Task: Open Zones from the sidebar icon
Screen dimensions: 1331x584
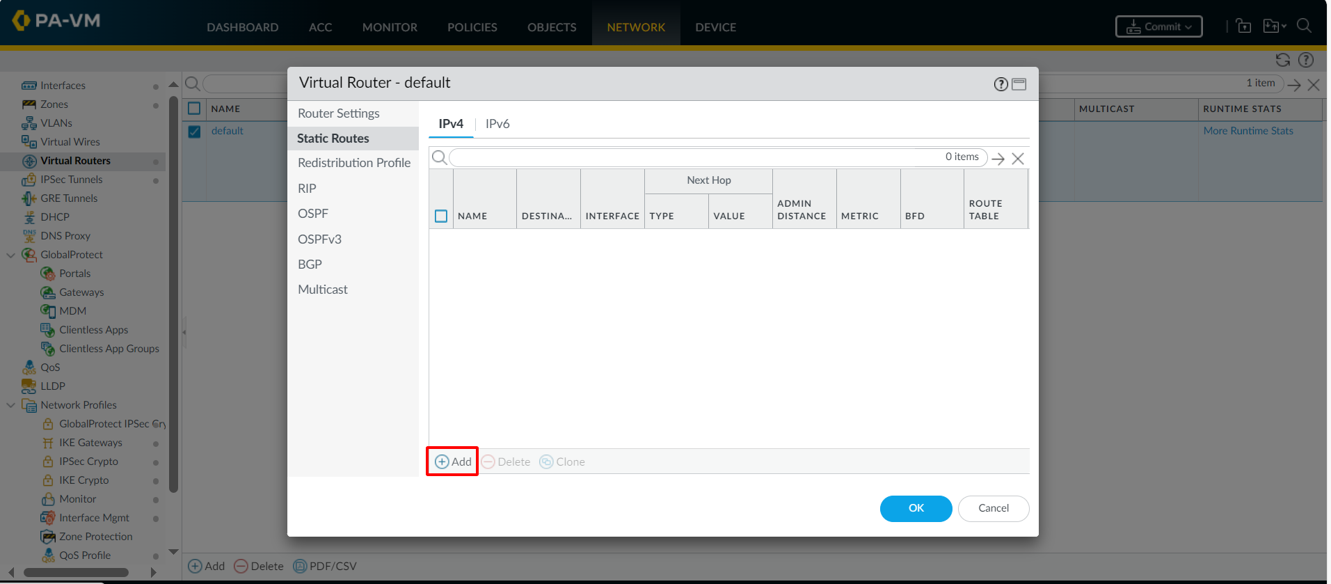Action: [x=29, y=104]
